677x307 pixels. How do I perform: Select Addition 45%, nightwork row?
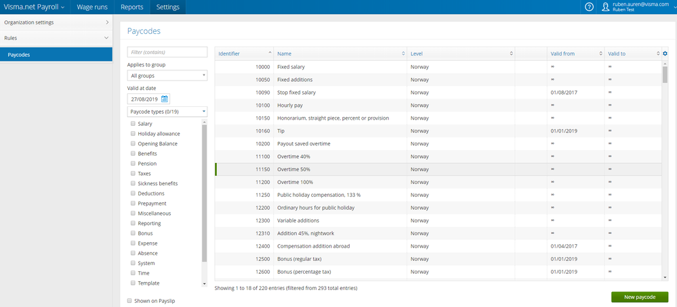(x=438, y=233)
